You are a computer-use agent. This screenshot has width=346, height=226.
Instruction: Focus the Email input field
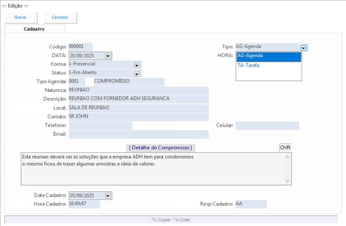(138, 134)
